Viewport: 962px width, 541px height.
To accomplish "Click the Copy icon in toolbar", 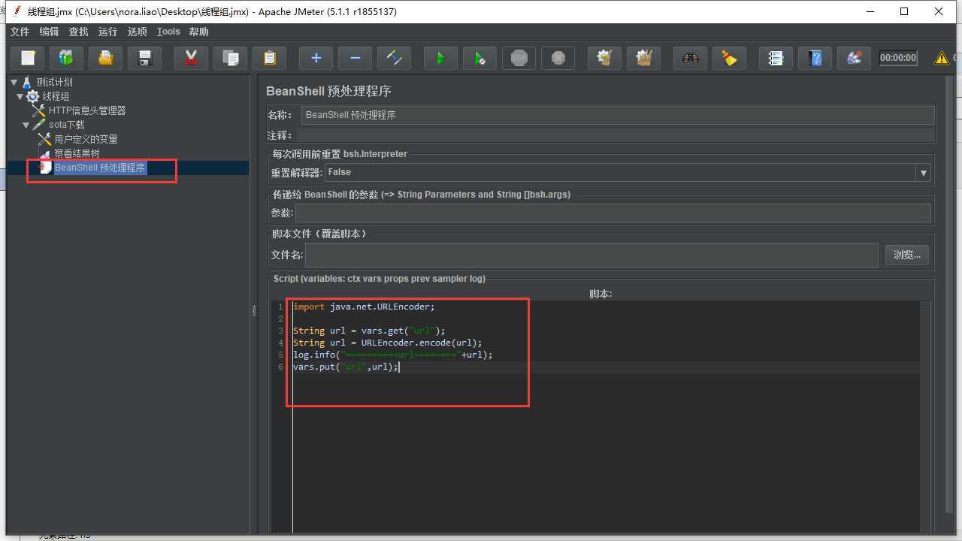I will pyautogui.click(x=231, y=58).
